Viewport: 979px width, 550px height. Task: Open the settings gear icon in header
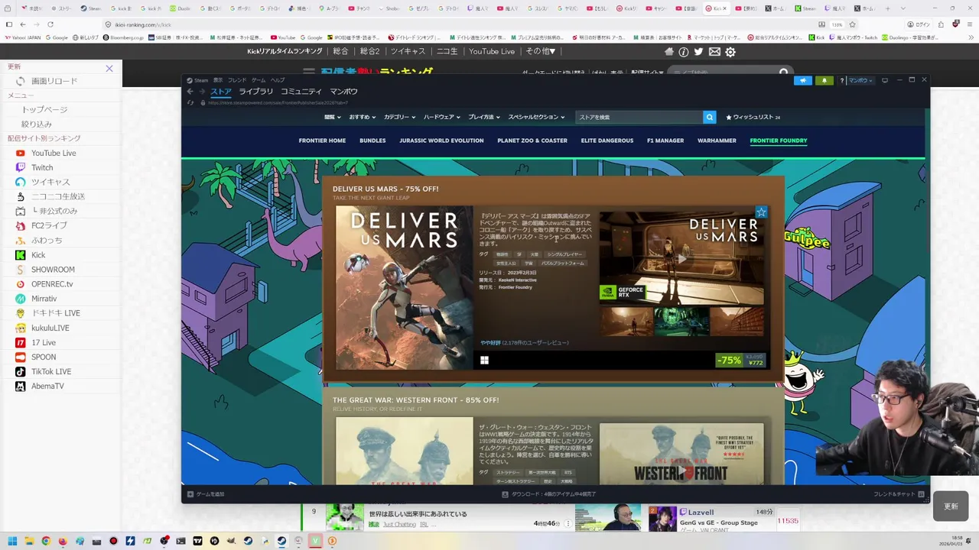tap(730, 52)
